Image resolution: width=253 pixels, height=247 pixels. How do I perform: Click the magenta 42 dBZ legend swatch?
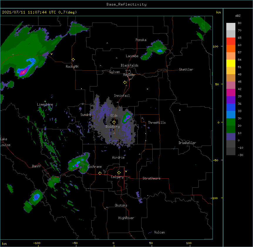pyautogui.click(x=231, y=92)
